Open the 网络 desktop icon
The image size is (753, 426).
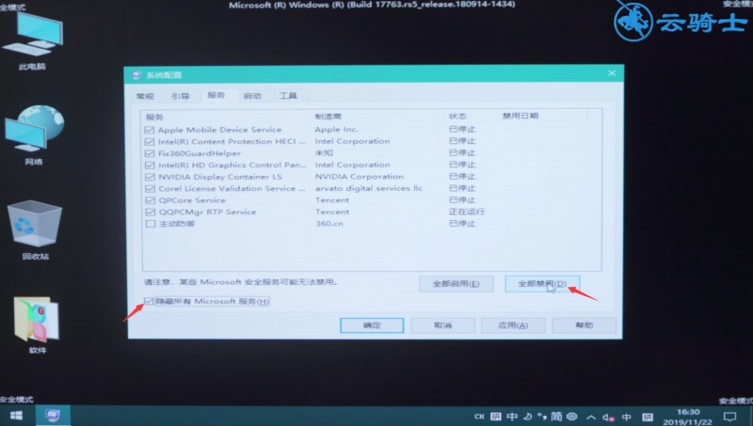click(x=34, y=135)
